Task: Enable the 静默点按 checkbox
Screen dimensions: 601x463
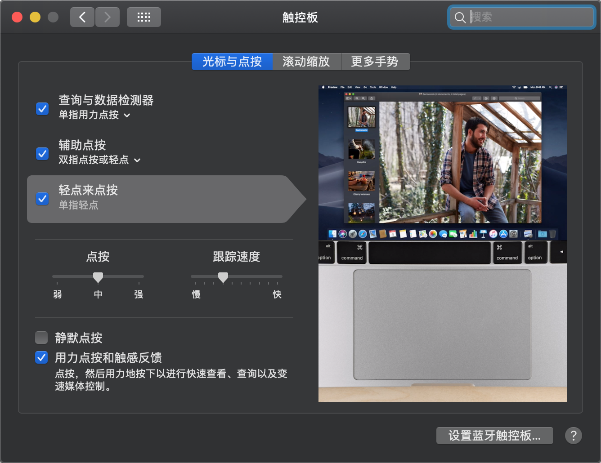Action: point(41,338)
